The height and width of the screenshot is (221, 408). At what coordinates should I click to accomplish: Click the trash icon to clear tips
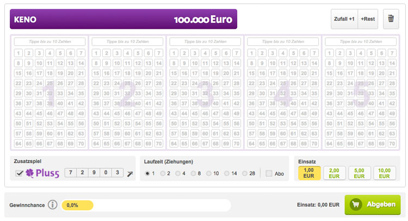click(391, 19)
